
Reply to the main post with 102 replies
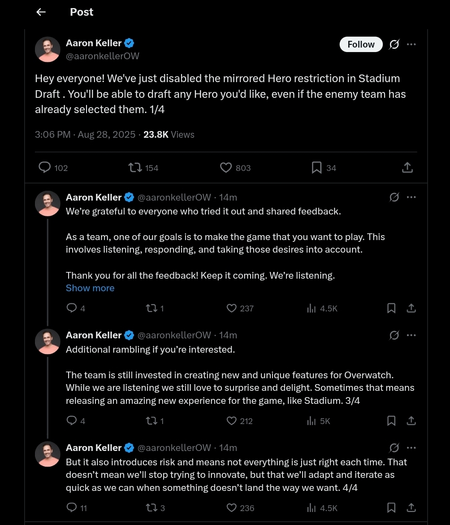click(x=45, y=168)
